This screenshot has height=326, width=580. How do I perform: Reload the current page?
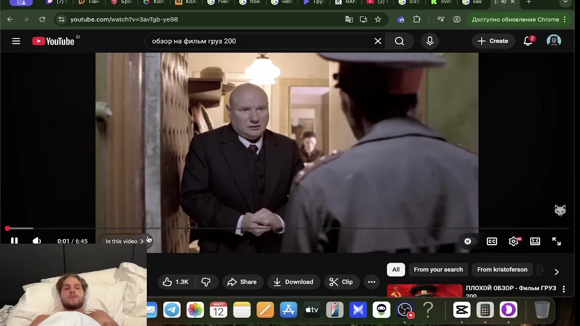(42, 19)
